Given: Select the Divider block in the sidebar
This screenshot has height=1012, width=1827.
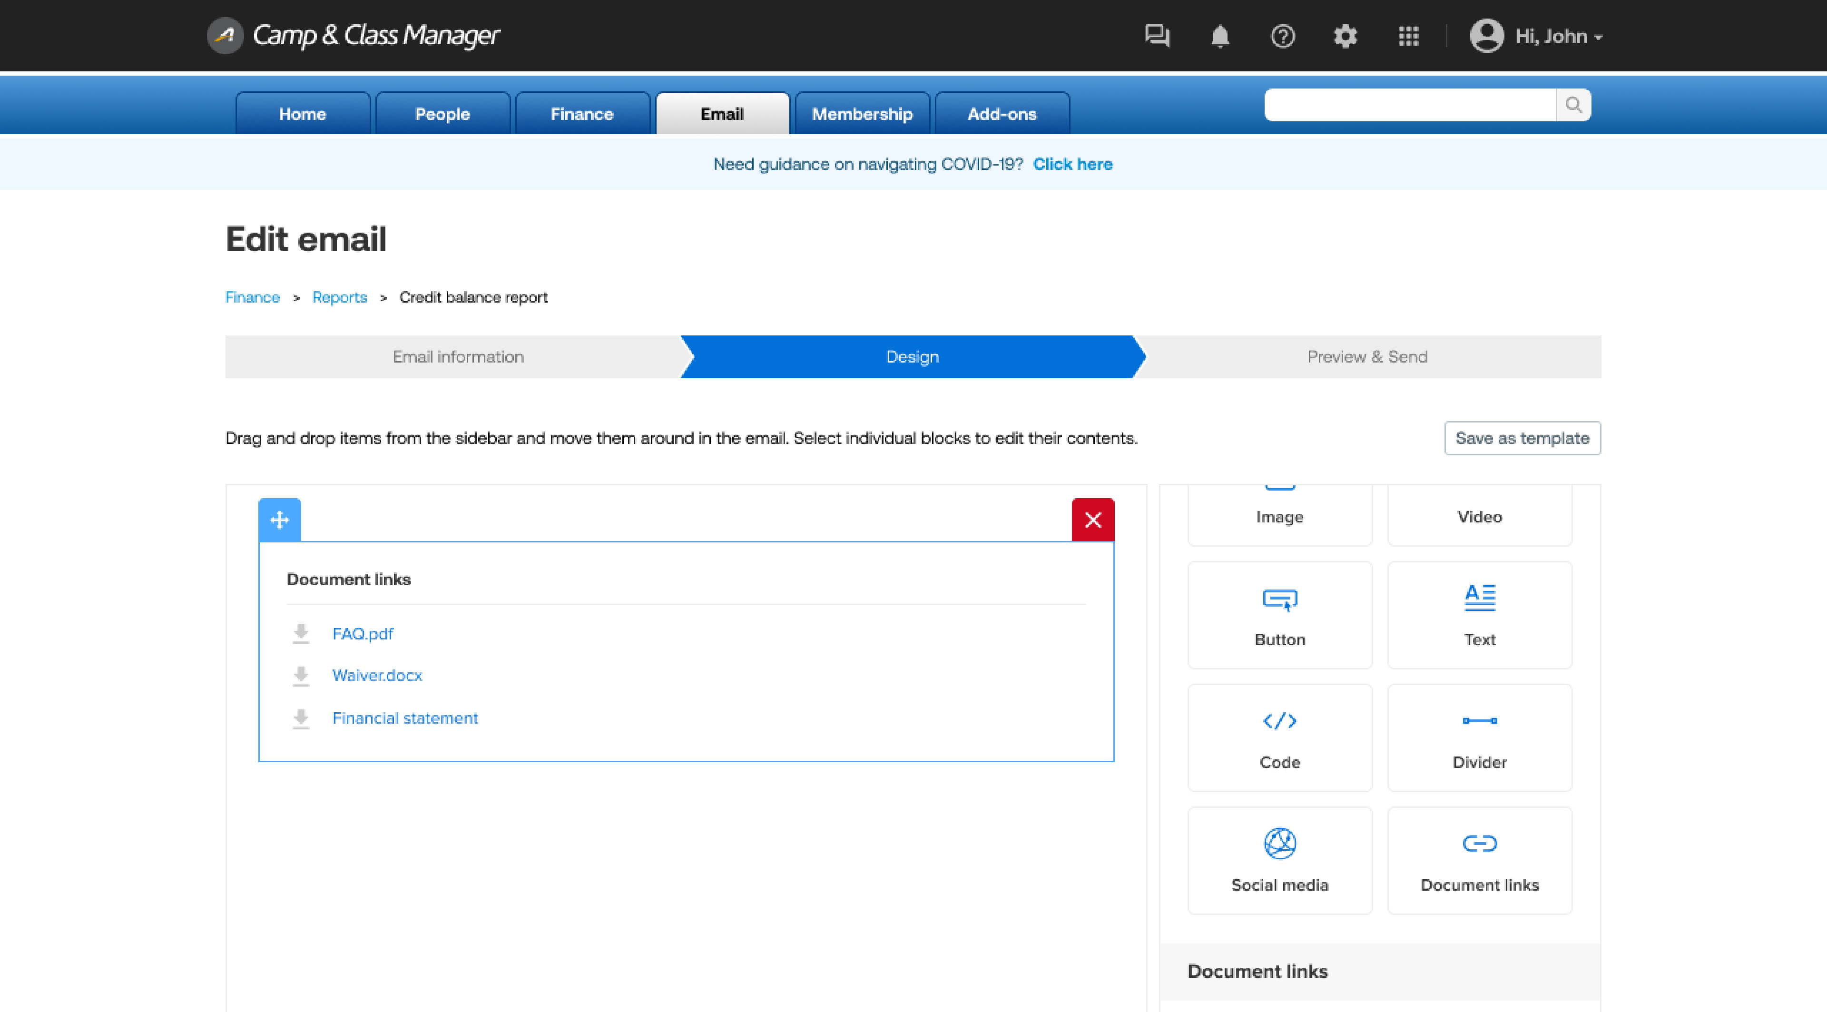Looking at the screenshot, I should [x=1479, y=737].
